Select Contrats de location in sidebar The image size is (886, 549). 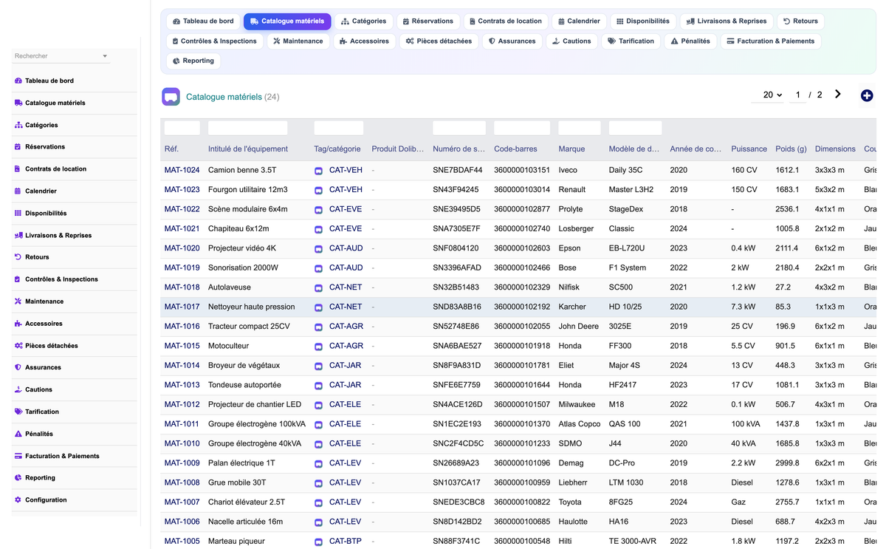pyautogui.click(x=55, y=169)
